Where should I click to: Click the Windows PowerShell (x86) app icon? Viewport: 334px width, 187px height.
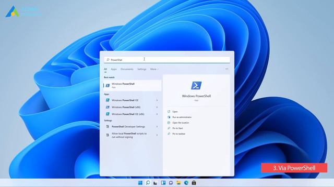pos(108,107)
